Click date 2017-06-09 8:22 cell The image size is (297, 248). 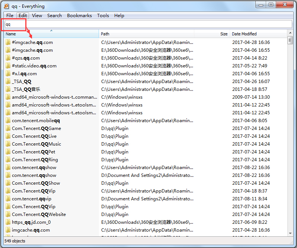pyautogui.click(x=250, y=222)
